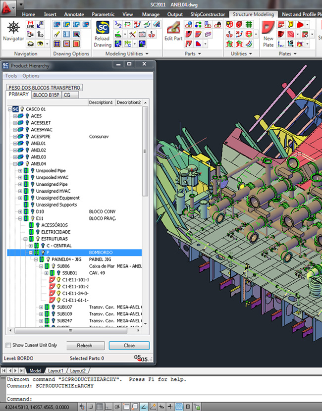Open the Plates panel dropdown
The image size is (322, 411).
point(295,54)
